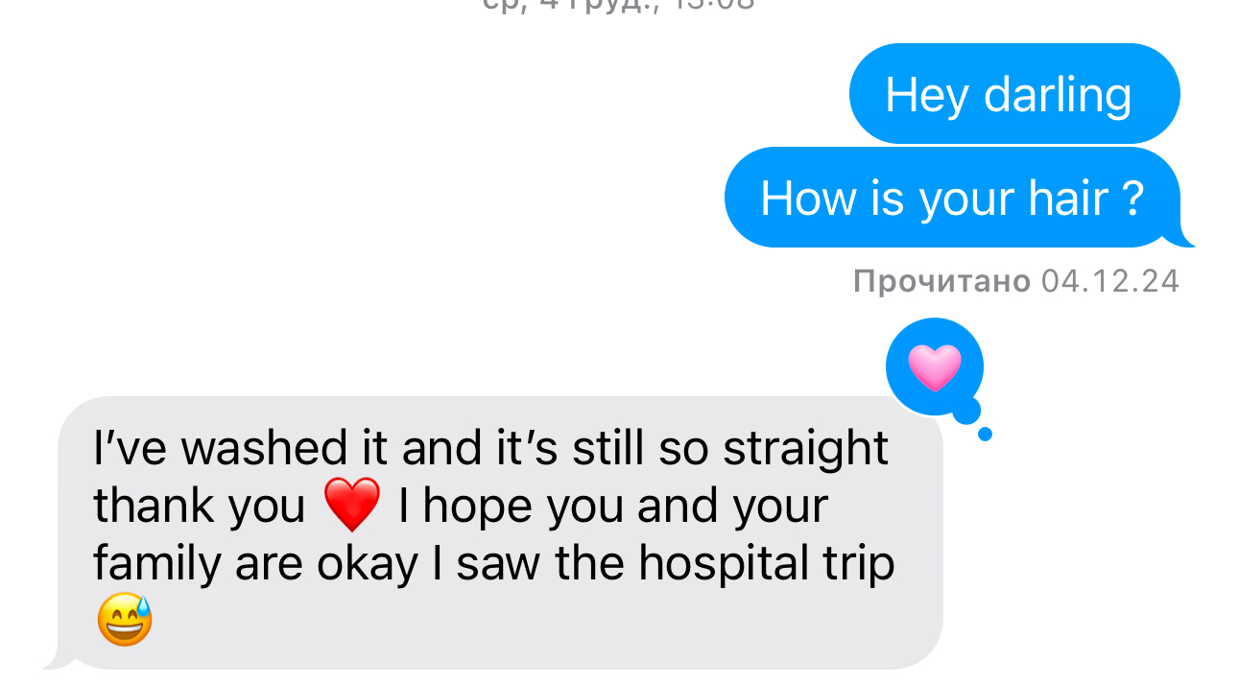Viewport: 1238px width, 684px height.
Task: Click the word "hope" in the gray bubble
Action: (476, 507)
